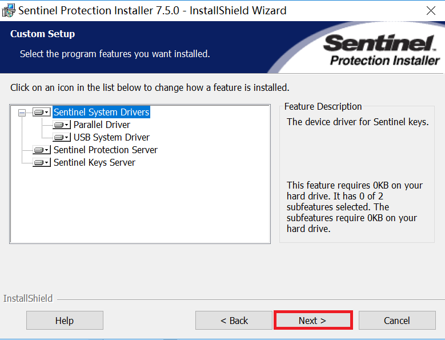The width and height of the screenshot is (445, 340).
Task: Click the installer icon in title bar
Action: point(9,10)
